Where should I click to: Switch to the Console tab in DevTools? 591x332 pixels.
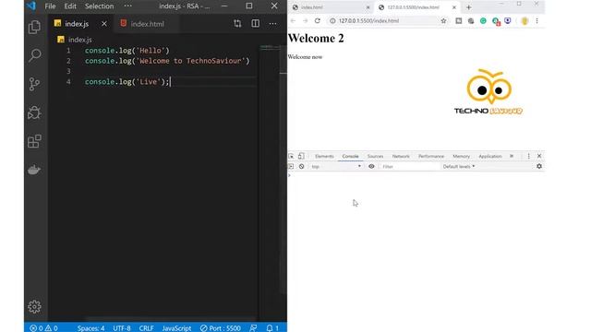[350, 156]
